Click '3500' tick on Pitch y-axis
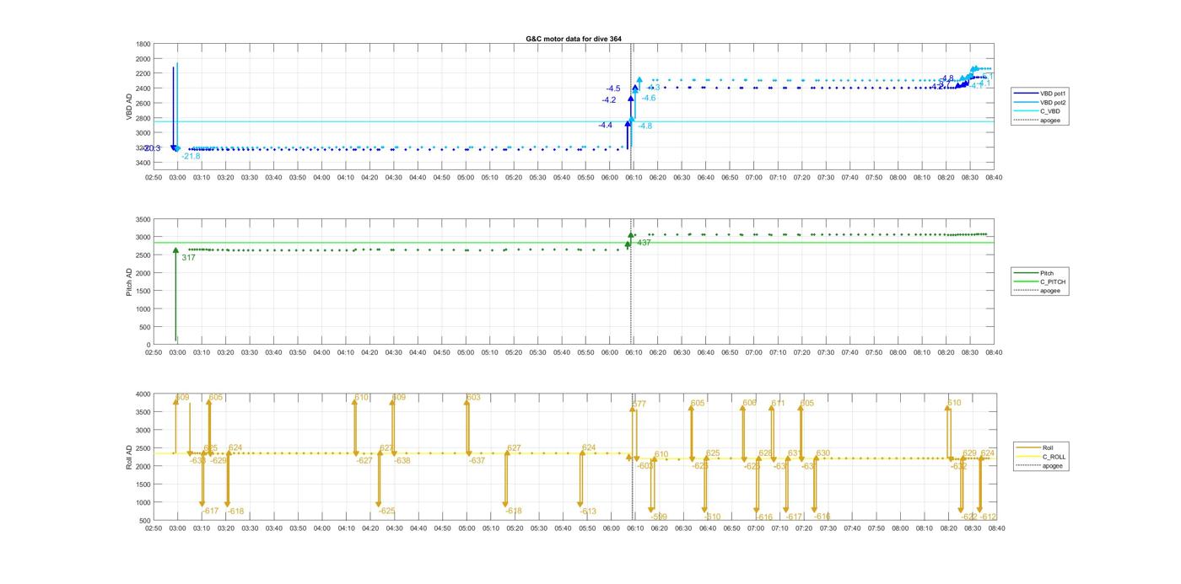1181x584 pixels. point(143,219)
